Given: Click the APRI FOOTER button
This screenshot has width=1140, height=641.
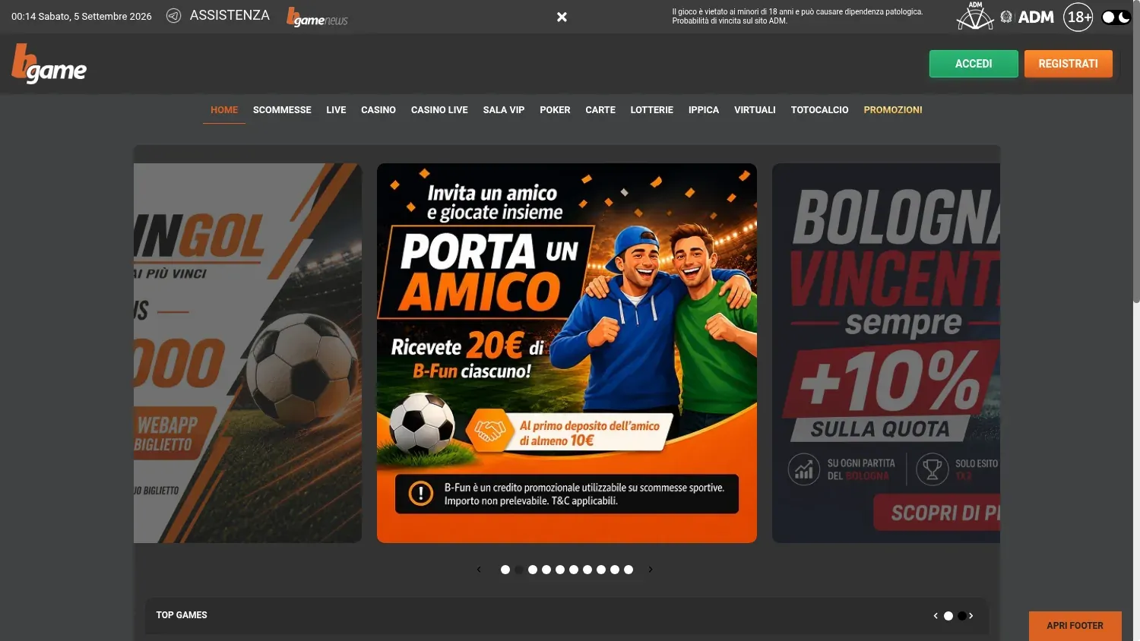Looking at the screenshot, I should (x=1075, y=626).
